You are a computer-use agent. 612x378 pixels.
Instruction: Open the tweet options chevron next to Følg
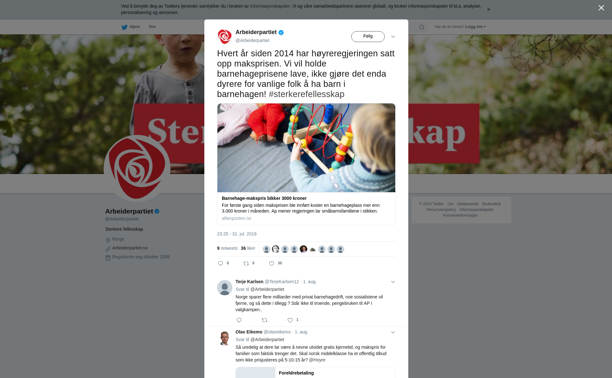[x=393, y=37]
